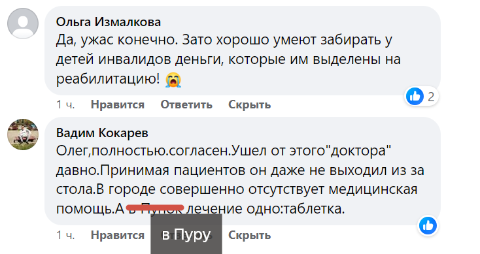Click the blue thumbs-up reaction beside count 2
This screenshot has height=254, width=480.
pos(415,96)
